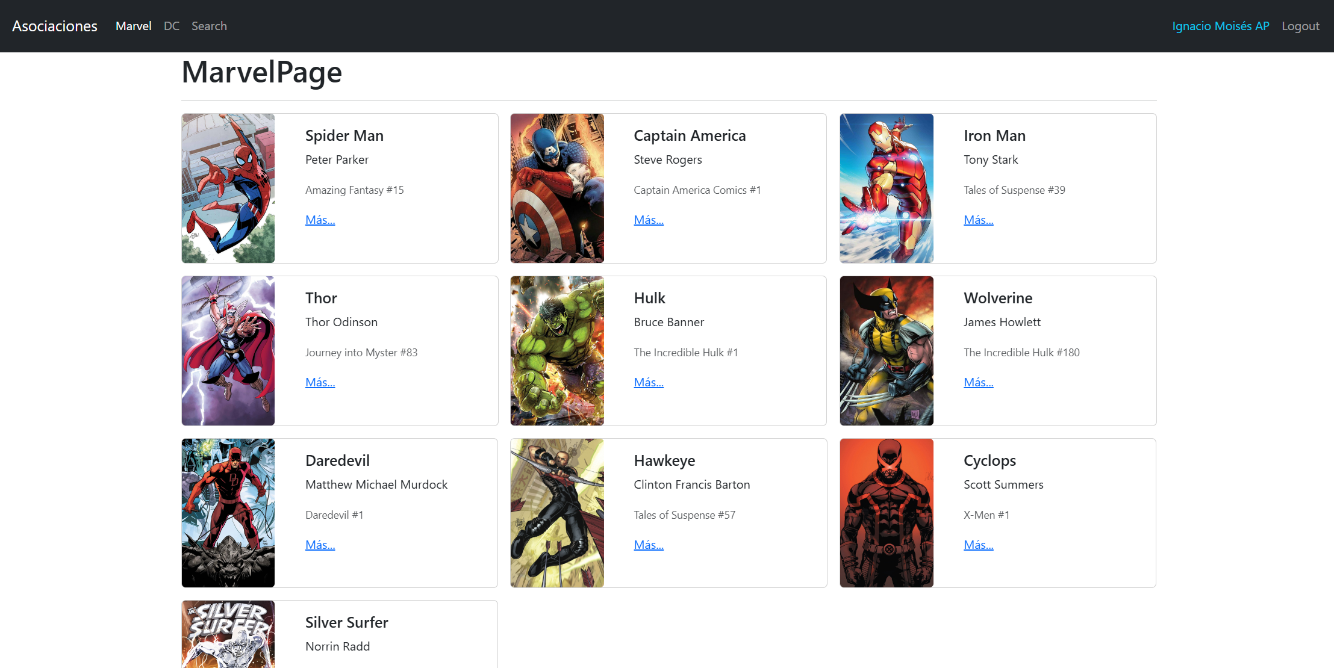Image resolution: width=1334 pixels, height=668 pixels.
Task: Click the Ignacio Moisés AP username
Action: (x=1221, y=26)
